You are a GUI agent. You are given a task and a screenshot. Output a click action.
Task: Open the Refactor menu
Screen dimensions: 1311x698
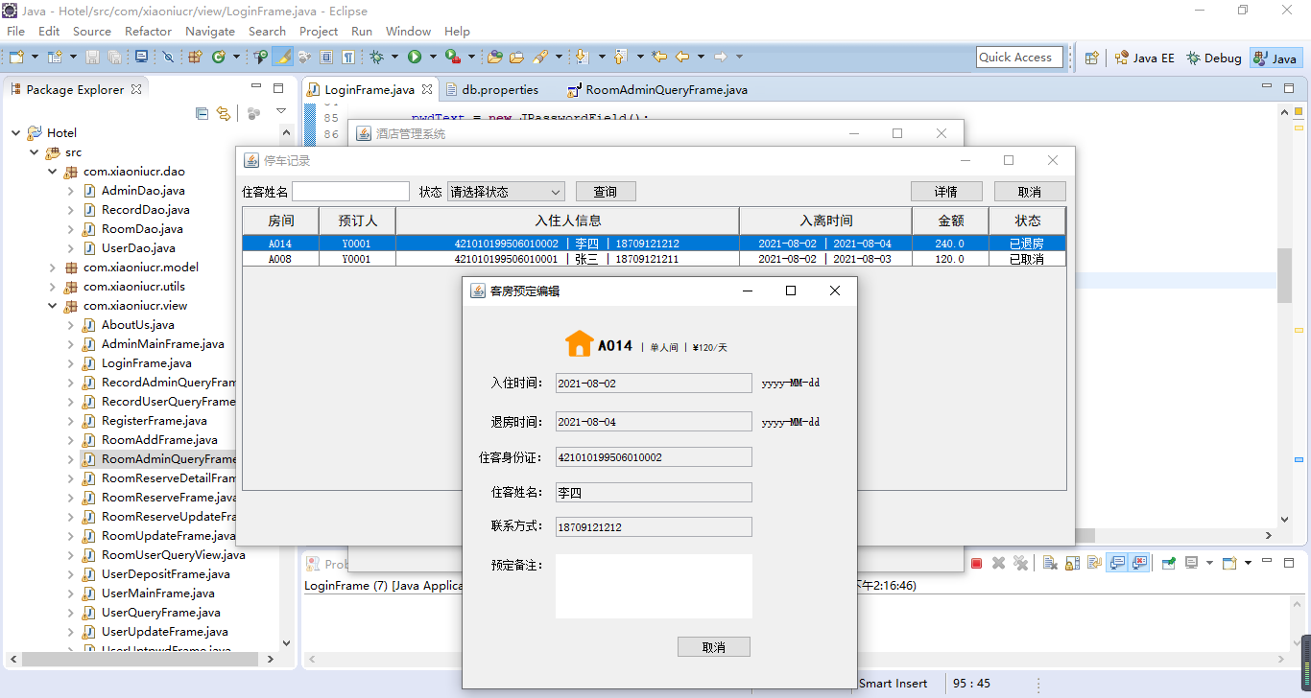click(x=148, y=31)
